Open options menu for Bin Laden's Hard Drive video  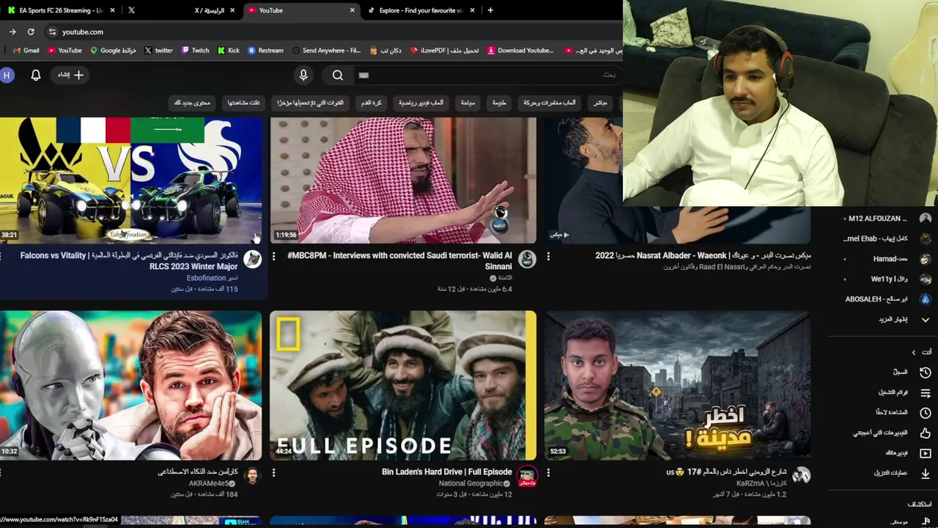(273, 473)
